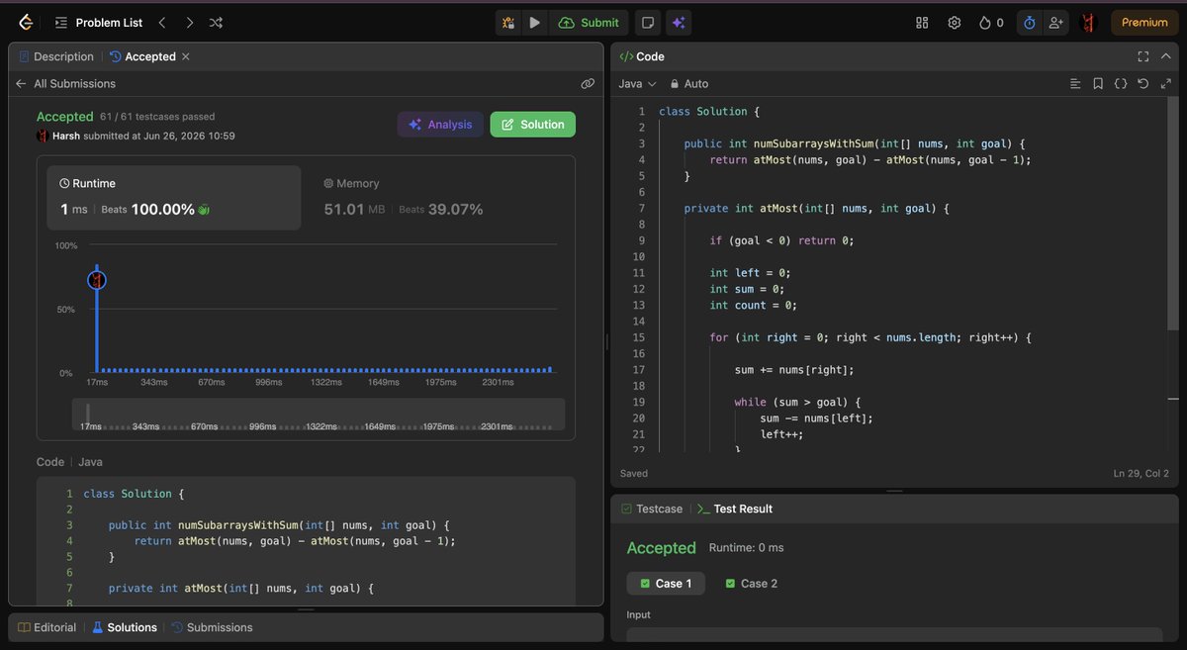Screen dimensions: 1187x650
Task: Open the Java language dropdown
Action: point(637,84)
